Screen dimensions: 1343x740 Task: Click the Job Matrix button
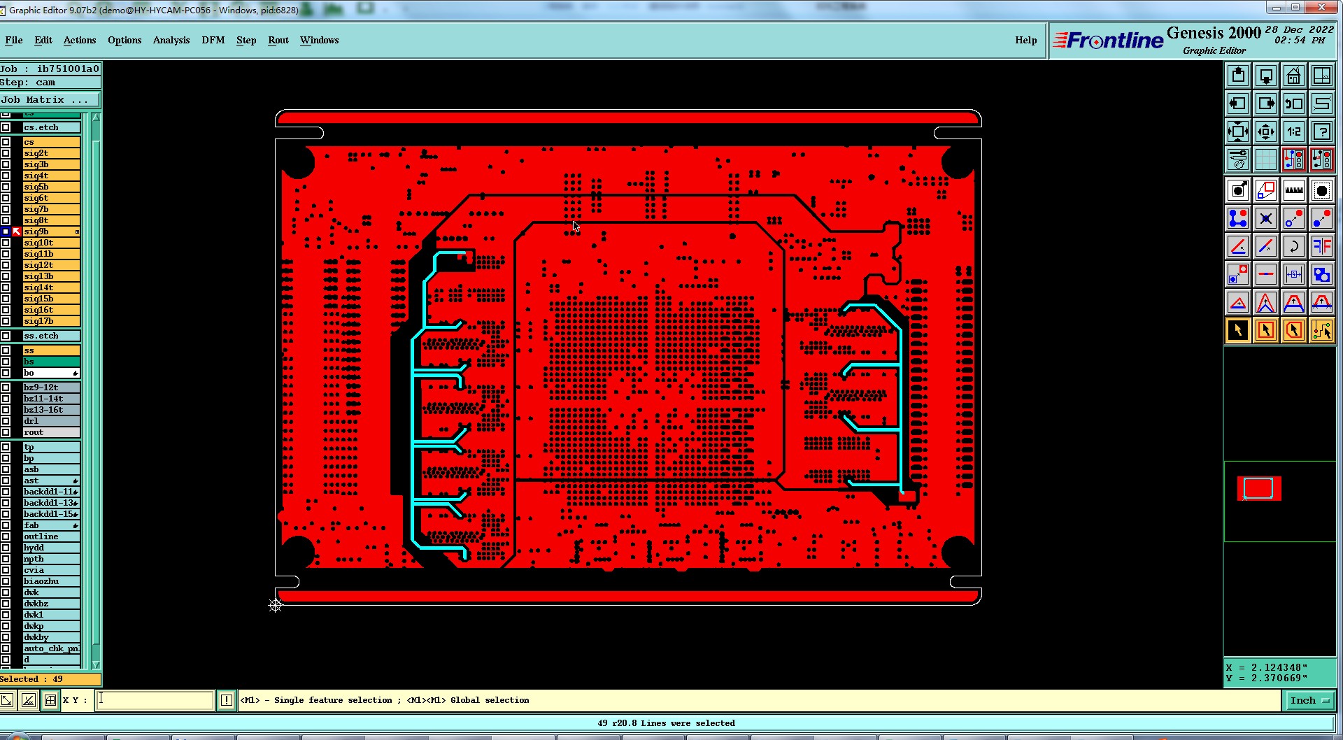tap(50, 100)
